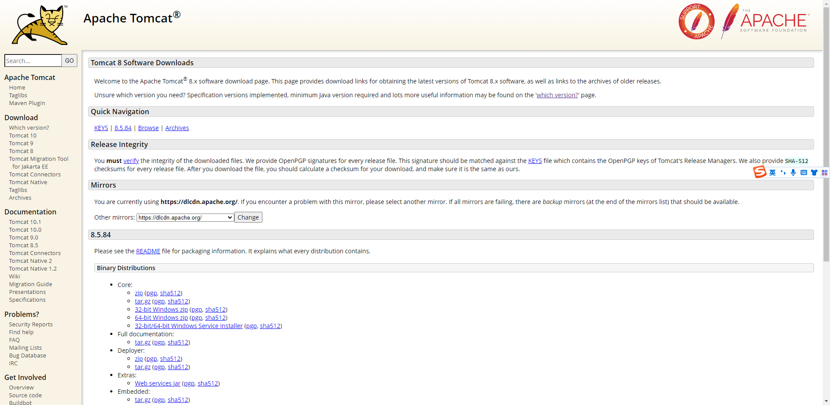830x405 pixels.
Task: Download 32-bit/64-bit Windows Service Installer
Action: coord(188,326)
